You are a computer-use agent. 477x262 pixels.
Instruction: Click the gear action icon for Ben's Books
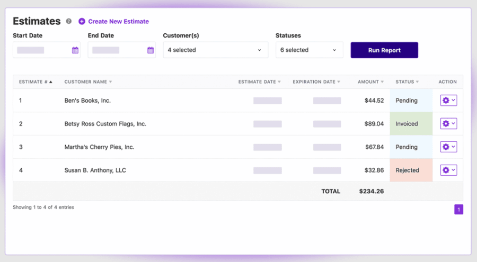(x=446, y=101)
